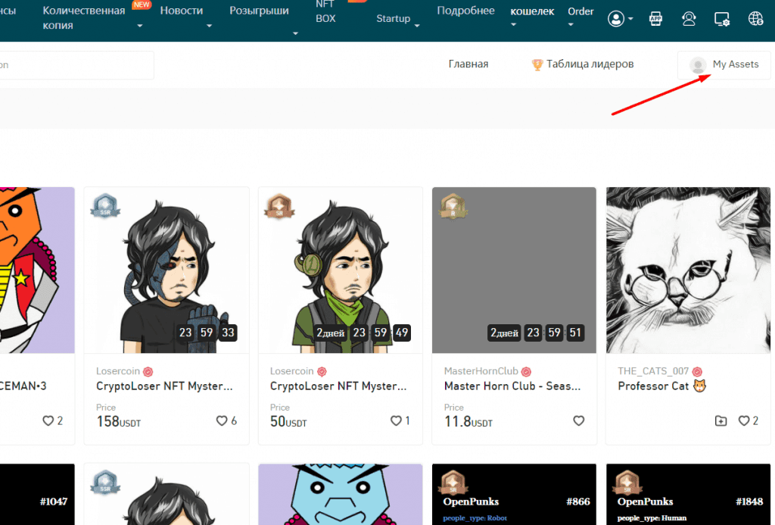The image size is (775, 525).
Task: Open the monitor settings icon
Action: (721, 19)
